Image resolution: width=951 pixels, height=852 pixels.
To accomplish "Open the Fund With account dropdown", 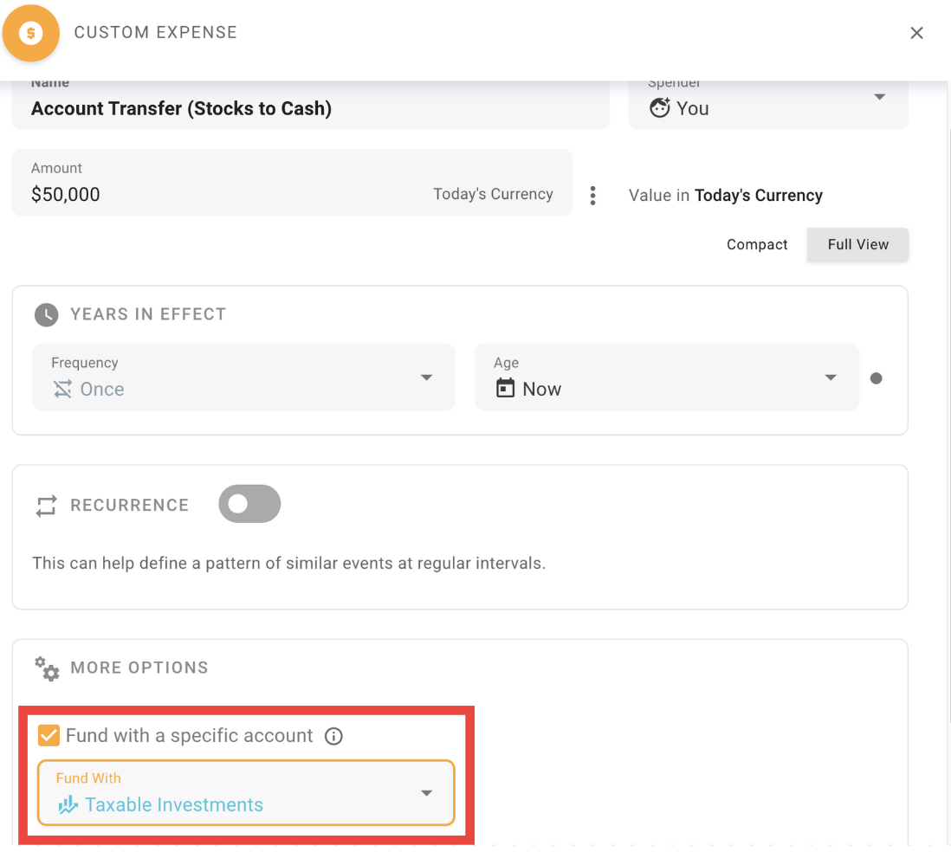I will pyautogui.click(x=426, y=792).
